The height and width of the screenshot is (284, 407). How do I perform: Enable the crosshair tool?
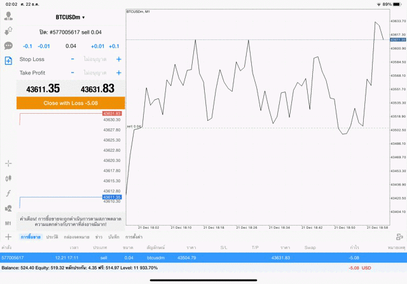[x=8, y=163]
